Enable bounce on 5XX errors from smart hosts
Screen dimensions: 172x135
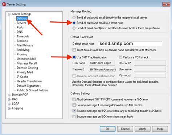point(74,116)
